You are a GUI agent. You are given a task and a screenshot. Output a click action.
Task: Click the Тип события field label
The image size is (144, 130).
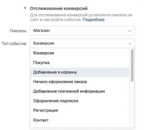coord(15,44)
